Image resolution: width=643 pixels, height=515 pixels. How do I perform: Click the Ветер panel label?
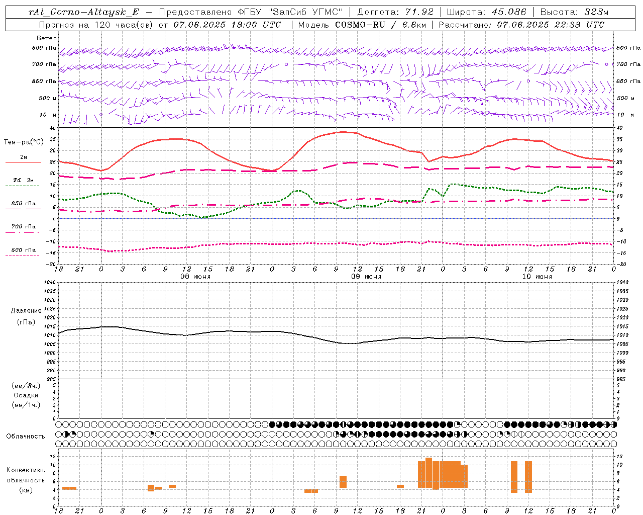[47, 38]
